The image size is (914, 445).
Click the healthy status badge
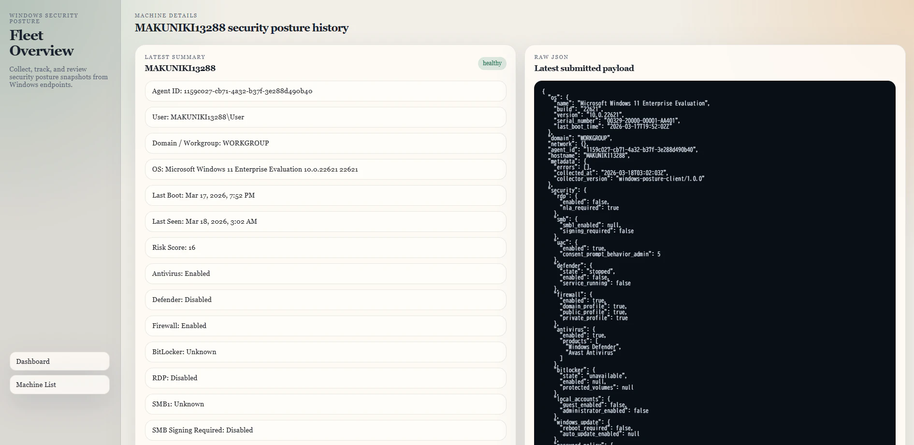pos(492,63)
